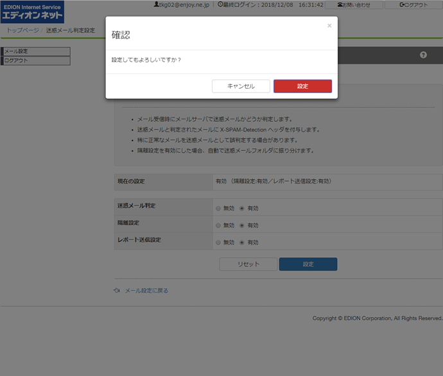This screenshot has height=376, width=443.
Task: Click the EDION エディオンネット logo
Action: tap(32, 12)
